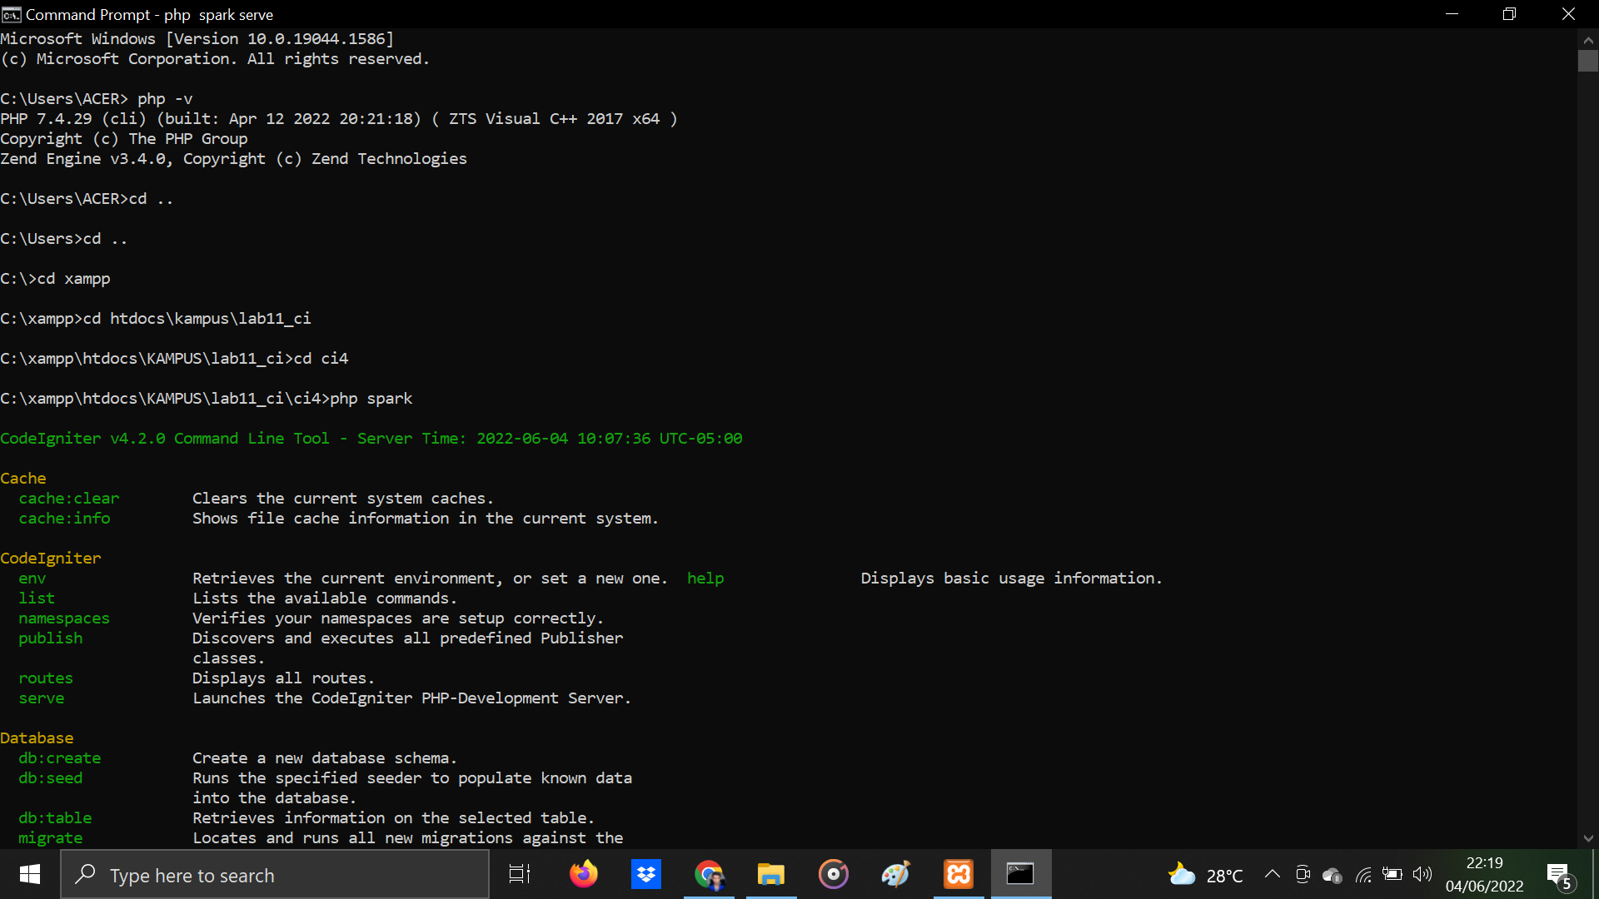The image size is (1599, 899).
Task: Open Wi-Fi settings from the network tray icon
Action: (1363, 874)
